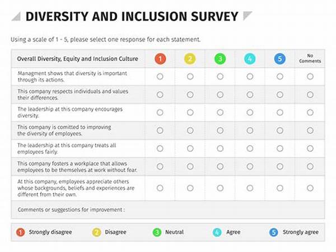The width and height of the screenshot is (336, 252).
Task: Select rating 4 for leadership treats employees fairly
Action: 250,148
